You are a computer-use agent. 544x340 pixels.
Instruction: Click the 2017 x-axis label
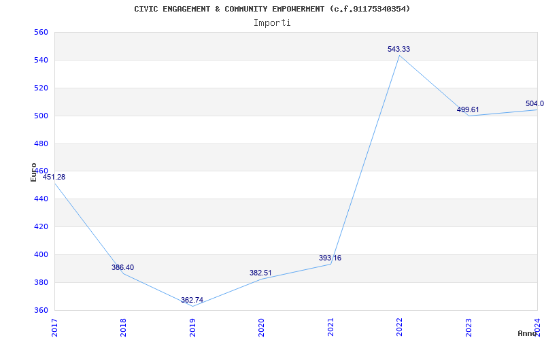tap(54, 328)
